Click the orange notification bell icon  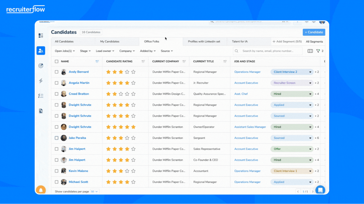[x=41, y=190]
